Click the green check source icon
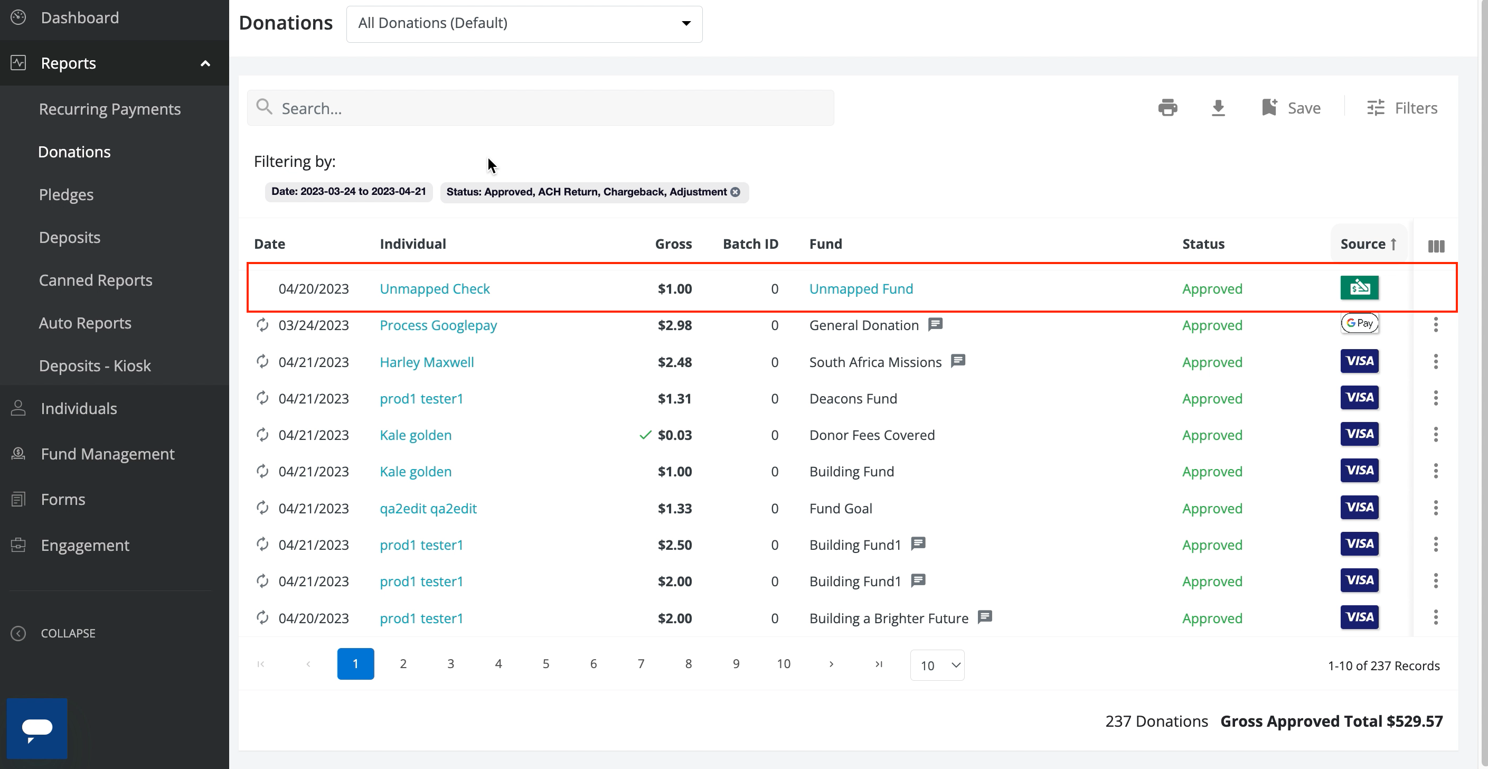 pos(1359,288)
